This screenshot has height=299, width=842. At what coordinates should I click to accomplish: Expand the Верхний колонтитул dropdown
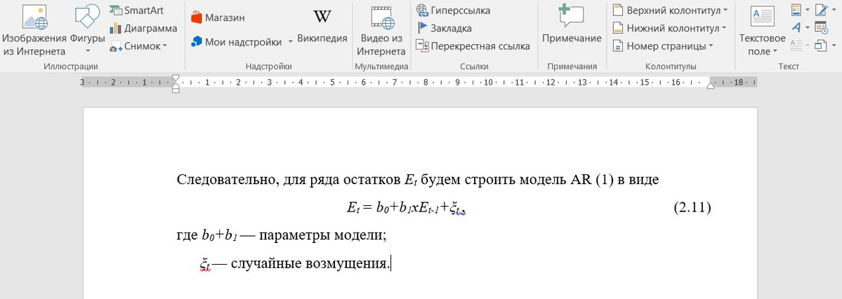pos(669,10)
